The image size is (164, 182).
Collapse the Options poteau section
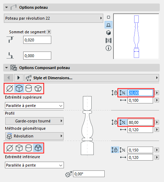pyautogui.click(x=7, y=7)
